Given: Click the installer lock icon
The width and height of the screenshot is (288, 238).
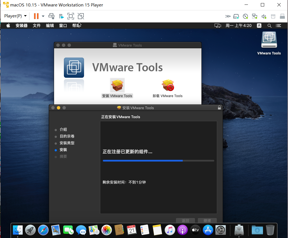Looking at the screenshot, I should pyautogui.click(x=219, y=108).
